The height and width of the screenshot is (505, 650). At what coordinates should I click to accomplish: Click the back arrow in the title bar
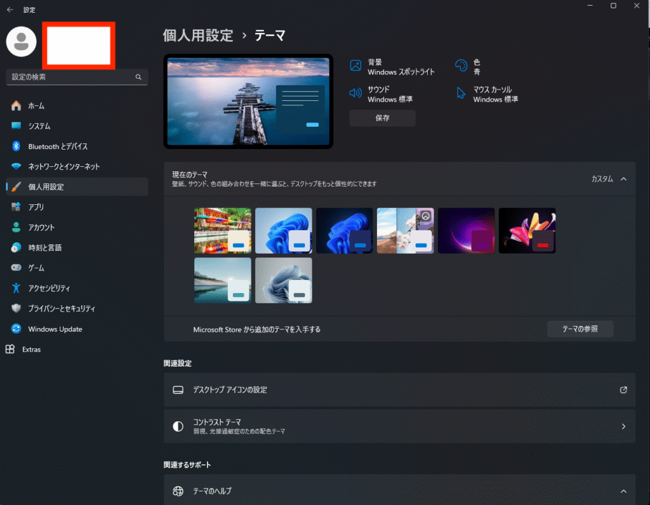pyautogui.click(x=10, y=10)
